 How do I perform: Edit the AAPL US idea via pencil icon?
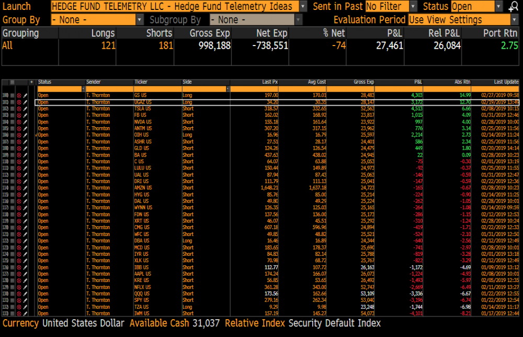coord(25,274)
